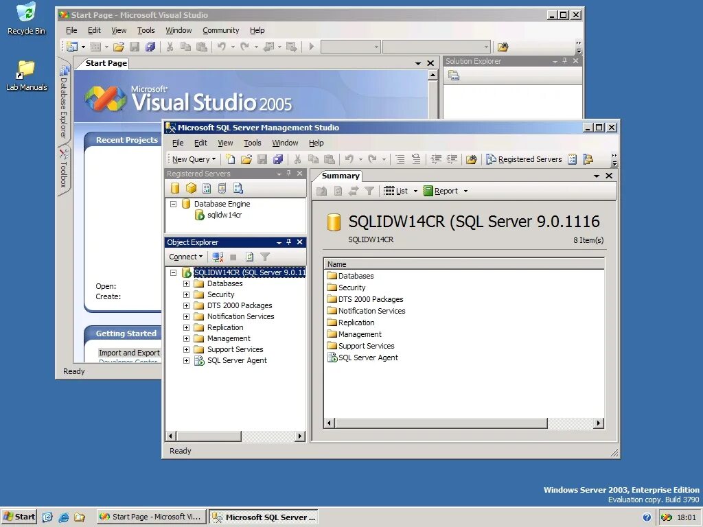Click the Properties icon in Solution Explorer
Image resolution: width=703 pixels, height=527 pixels.
[454, 75]
